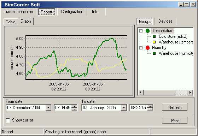Click the green Temperature group octagon icon
198x136 pixels.
(x=147, y=31)
